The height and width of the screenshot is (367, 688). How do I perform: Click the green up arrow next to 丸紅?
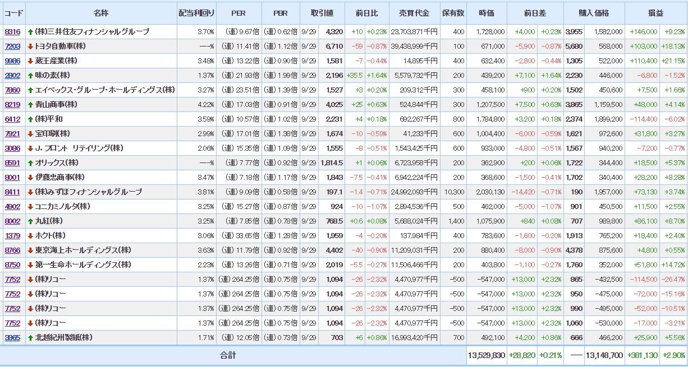30,221
